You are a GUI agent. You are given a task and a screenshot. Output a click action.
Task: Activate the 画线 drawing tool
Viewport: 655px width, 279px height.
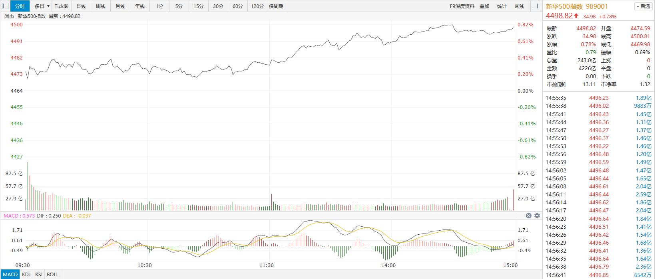point(520,6)
